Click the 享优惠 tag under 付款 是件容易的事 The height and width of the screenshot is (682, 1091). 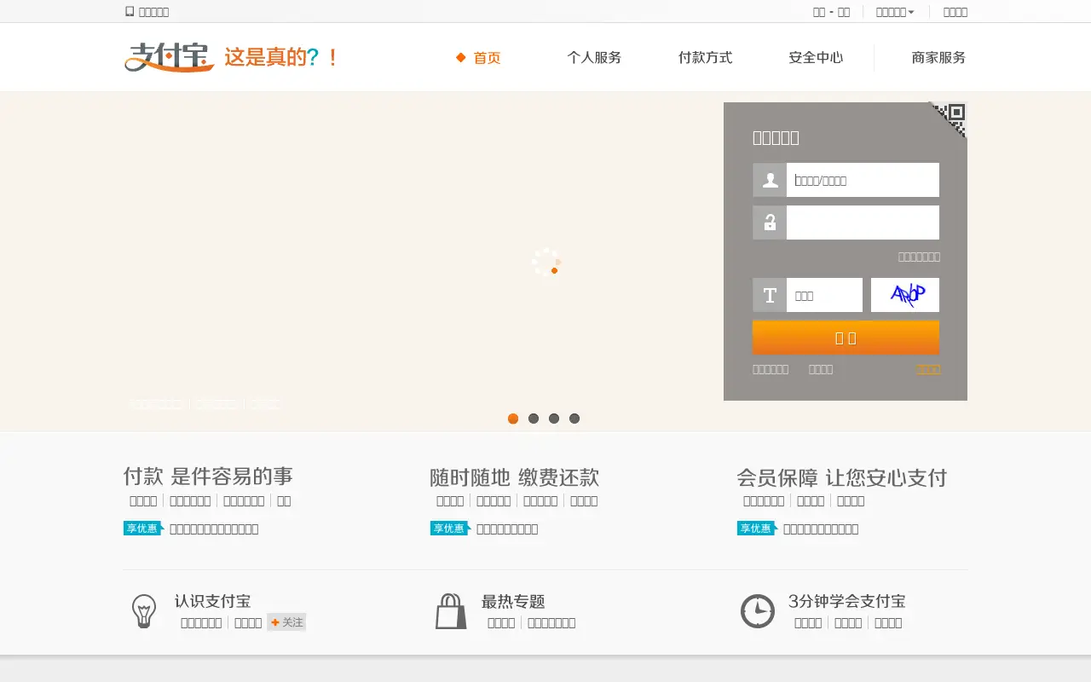point(143,529)
